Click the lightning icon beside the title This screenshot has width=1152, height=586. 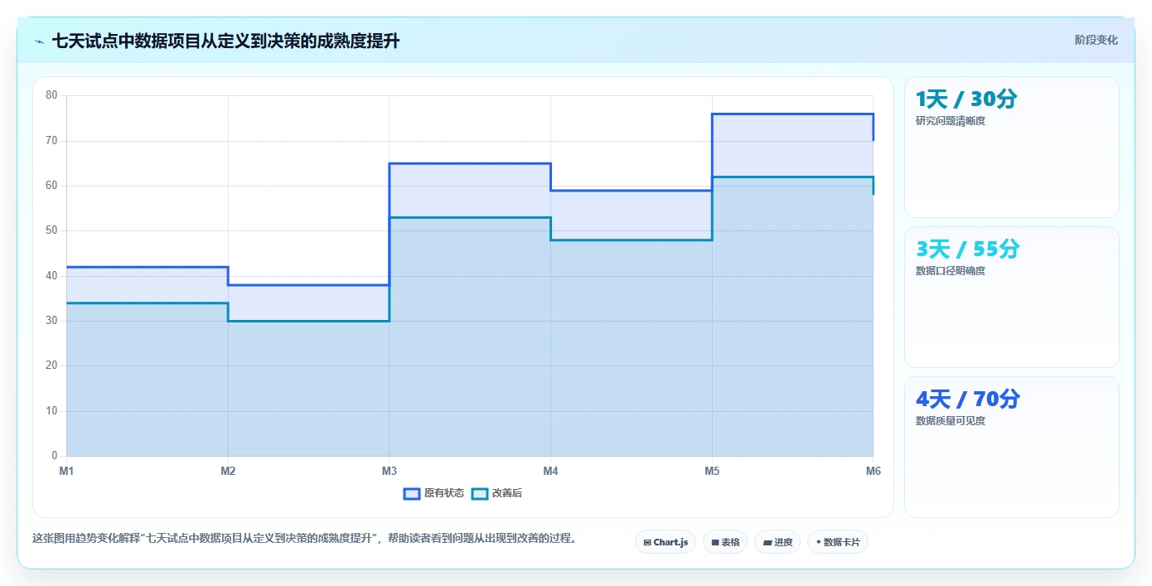39,41
